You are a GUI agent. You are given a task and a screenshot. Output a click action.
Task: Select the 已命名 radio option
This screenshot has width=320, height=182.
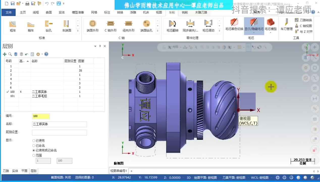[x=34, y=145]
